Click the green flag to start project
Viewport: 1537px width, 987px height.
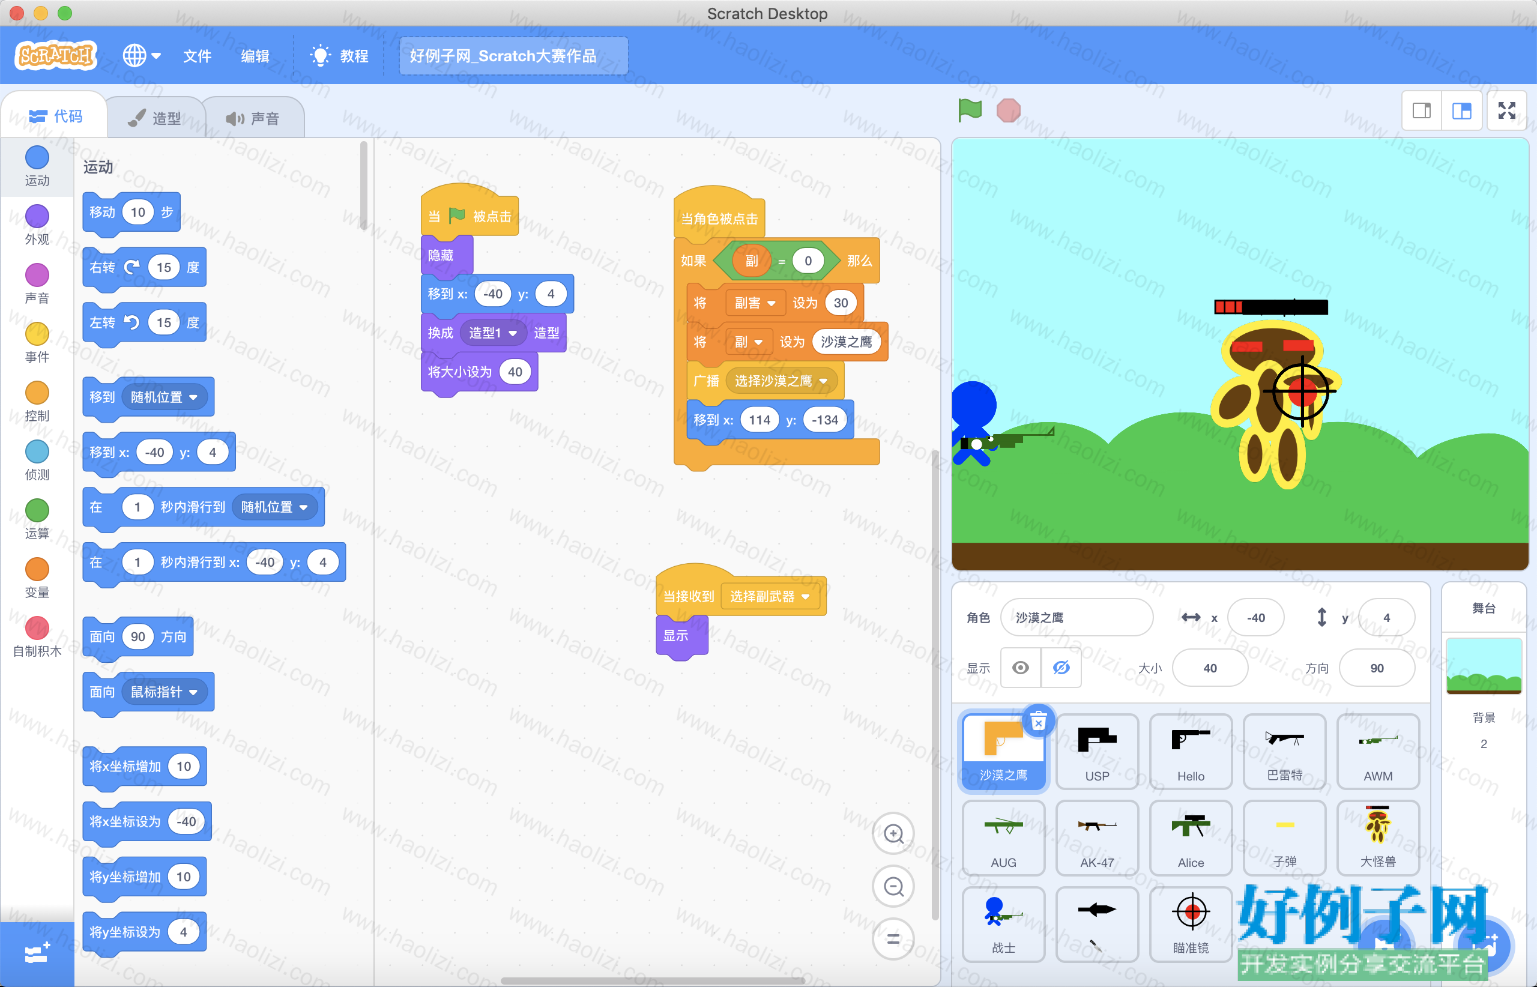tap(970, 110)
